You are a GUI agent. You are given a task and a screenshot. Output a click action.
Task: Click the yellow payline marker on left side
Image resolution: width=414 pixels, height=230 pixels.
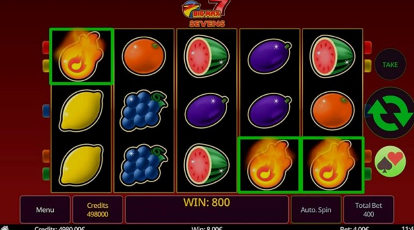46,66
